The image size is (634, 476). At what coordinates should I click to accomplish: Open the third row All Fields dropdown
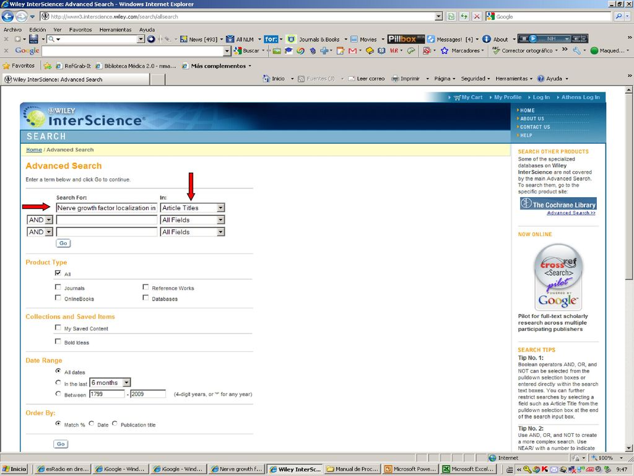tap(193, 232)
